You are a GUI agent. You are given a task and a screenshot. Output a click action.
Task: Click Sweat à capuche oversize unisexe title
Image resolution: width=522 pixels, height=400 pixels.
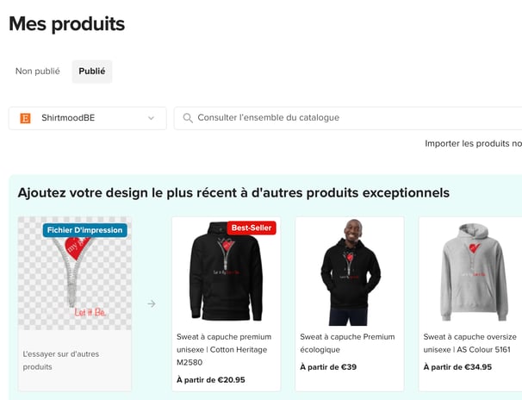(x=469, y=343)
